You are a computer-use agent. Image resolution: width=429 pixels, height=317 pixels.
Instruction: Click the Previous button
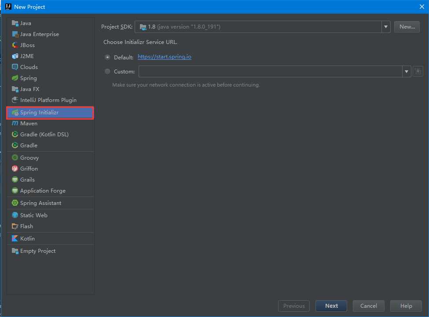tap(294, 306)
